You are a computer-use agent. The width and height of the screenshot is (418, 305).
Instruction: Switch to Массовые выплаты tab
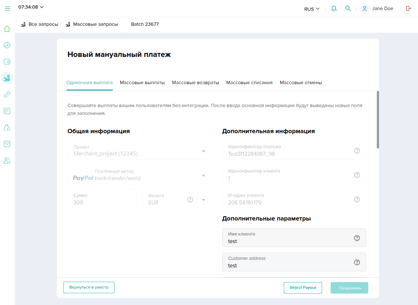[142, 83]
